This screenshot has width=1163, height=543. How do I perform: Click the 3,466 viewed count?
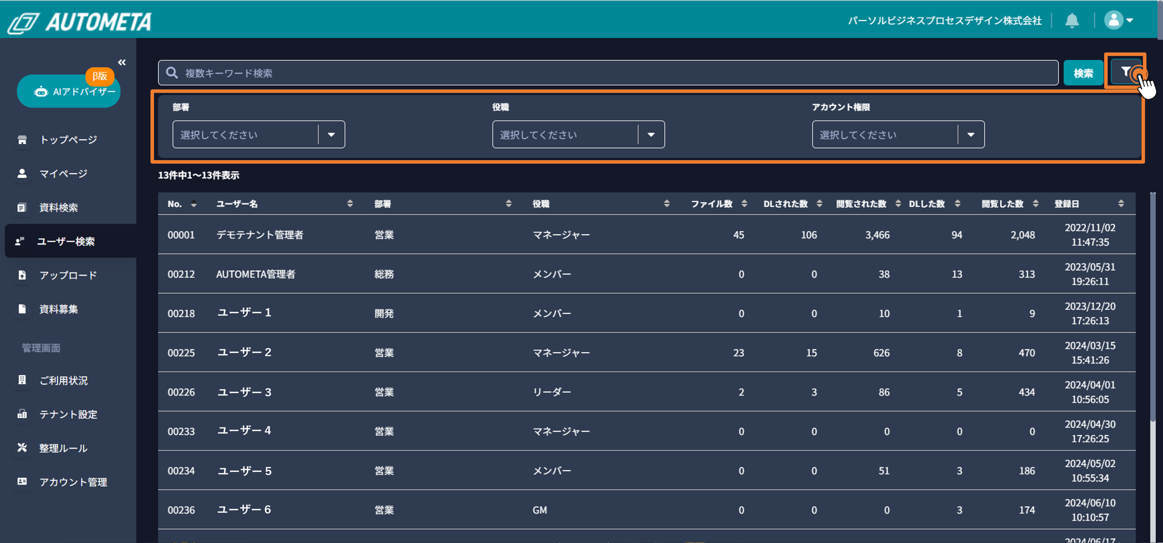click(x=877, y=235)
